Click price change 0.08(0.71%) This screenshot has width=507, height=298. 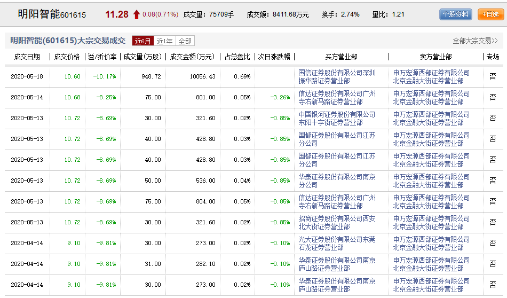pos(161,14)
